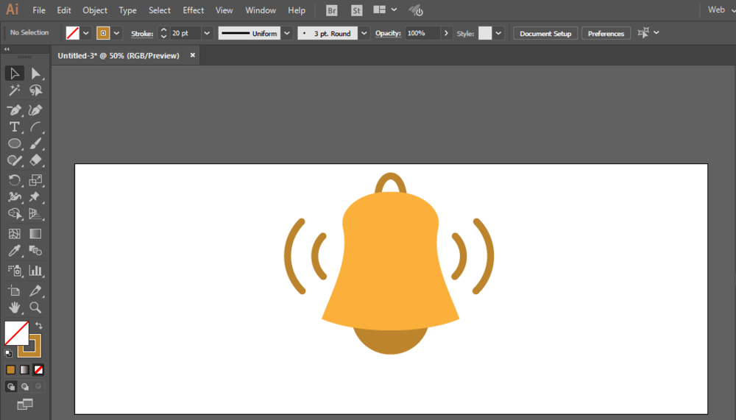Click the Document Setup button
736x420 pixels.
[x=545, y=33]
